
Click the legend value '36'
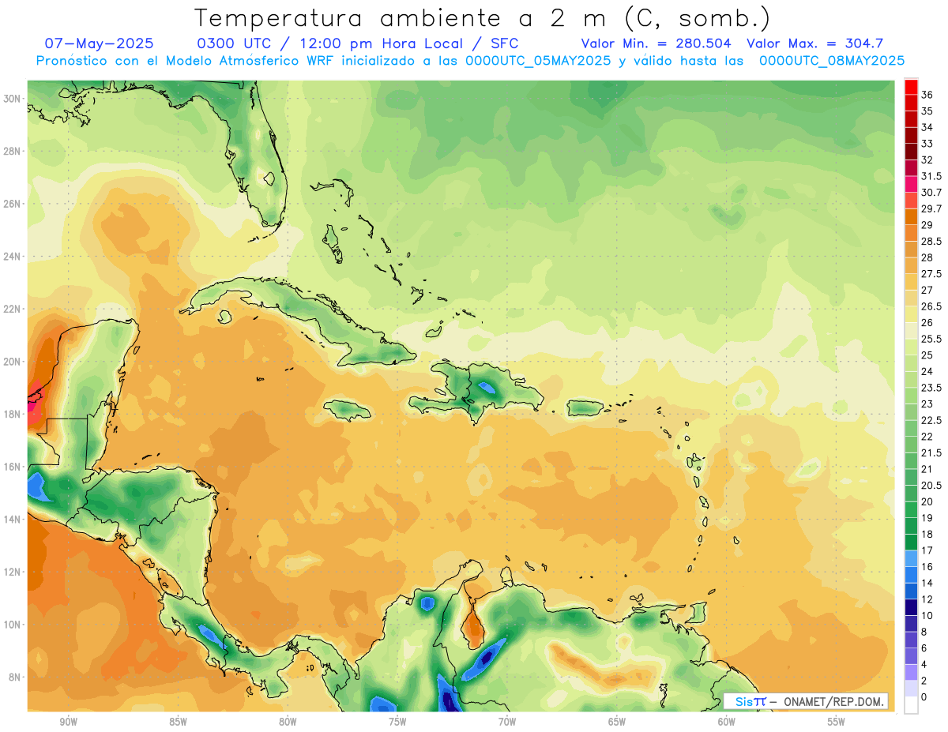pos(927,95)
